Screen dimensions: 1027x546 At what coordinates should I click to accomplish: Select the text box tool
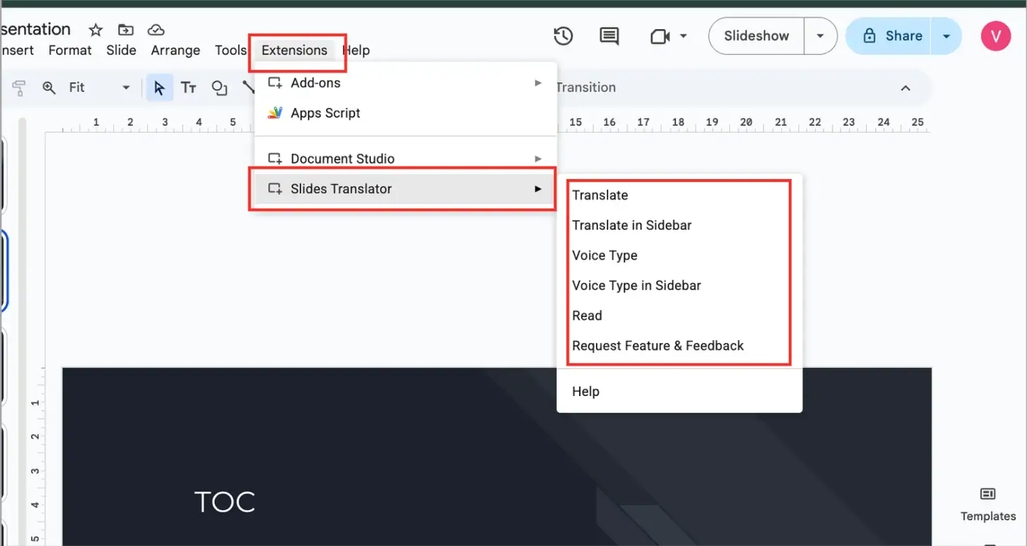(188, 88)
